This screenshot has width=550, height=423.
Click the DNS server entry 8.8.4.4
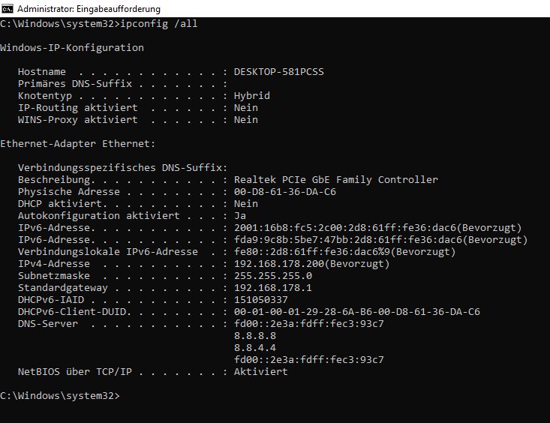pos(255,347)
